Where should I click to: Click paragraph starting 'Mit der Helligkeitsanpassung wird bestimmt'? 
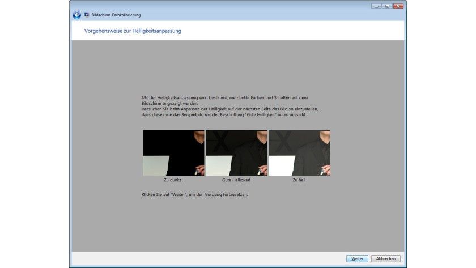[x=224, y=100]
